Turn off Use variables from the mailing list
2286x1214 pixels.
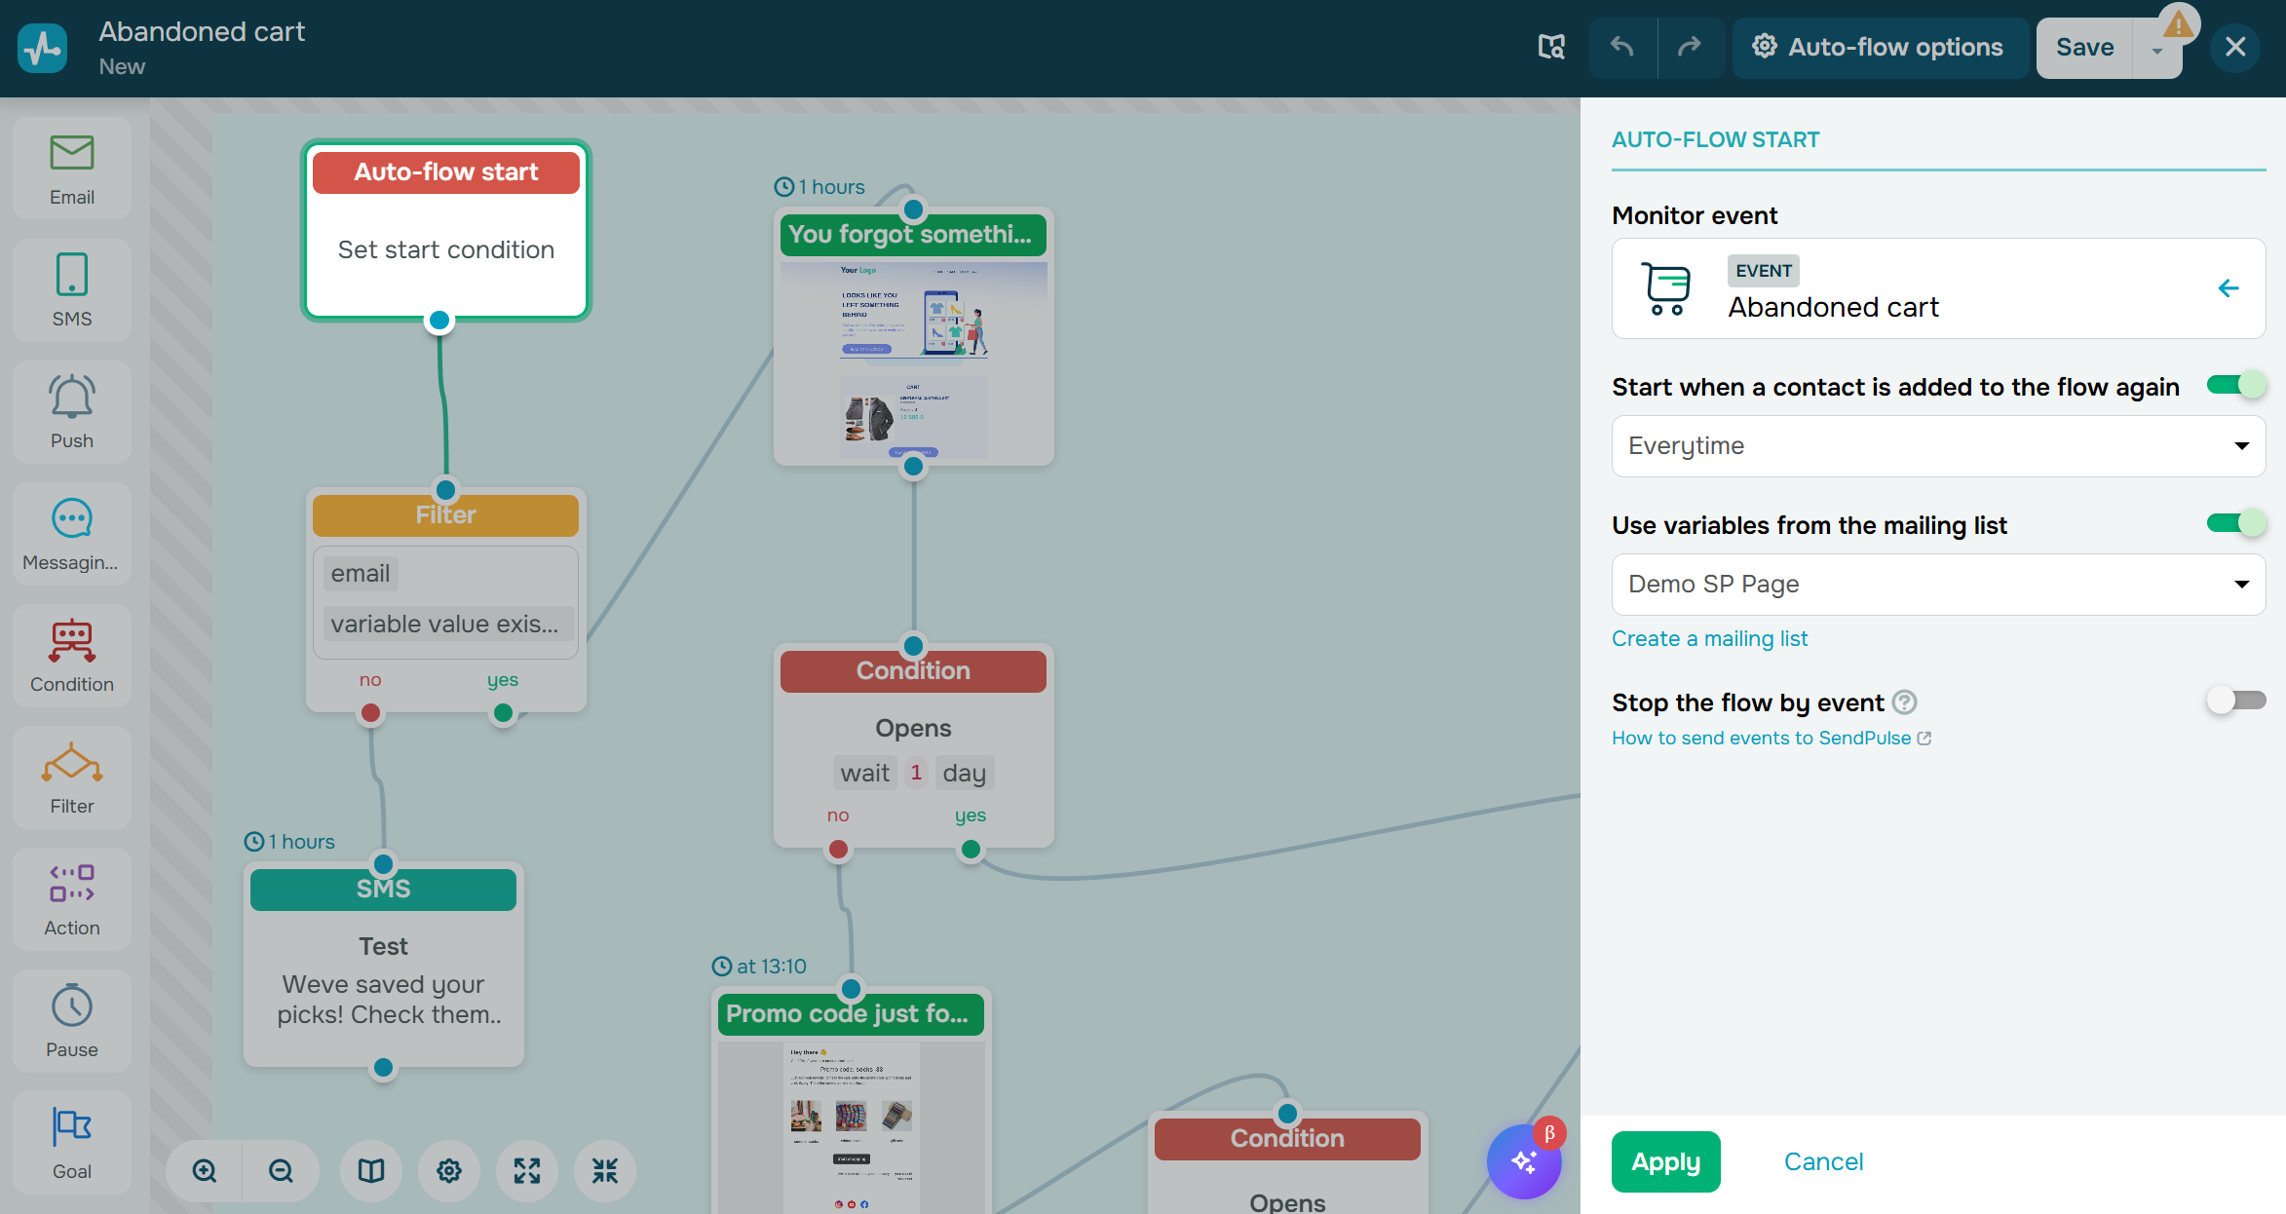(2235, 522)
